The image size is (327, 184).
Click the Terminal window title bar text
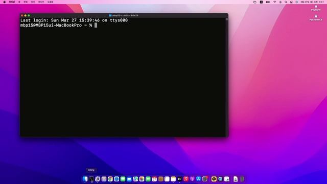(x=125, y=15)
